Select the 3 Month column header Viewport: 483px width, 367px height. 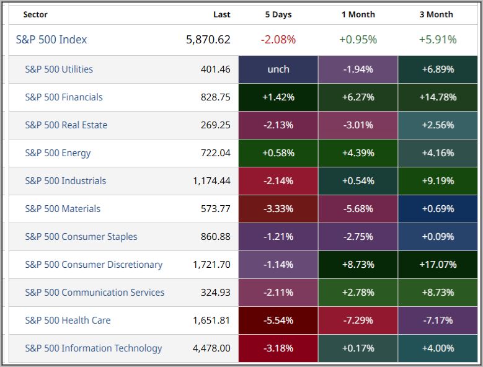click(x=436, y=14)
